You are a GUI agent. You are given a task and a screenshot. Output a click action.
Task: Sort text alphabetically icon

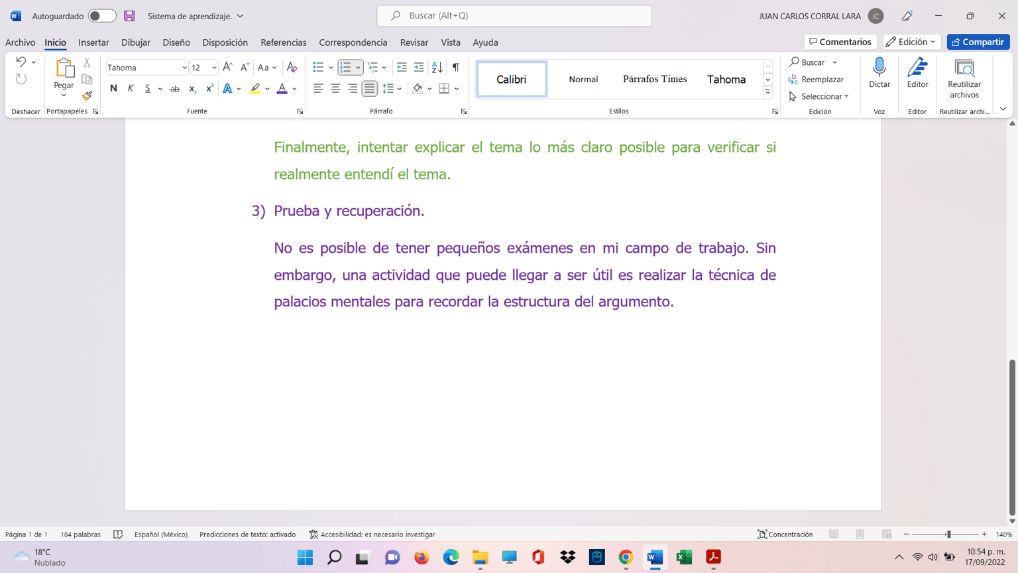click(437, 67)
